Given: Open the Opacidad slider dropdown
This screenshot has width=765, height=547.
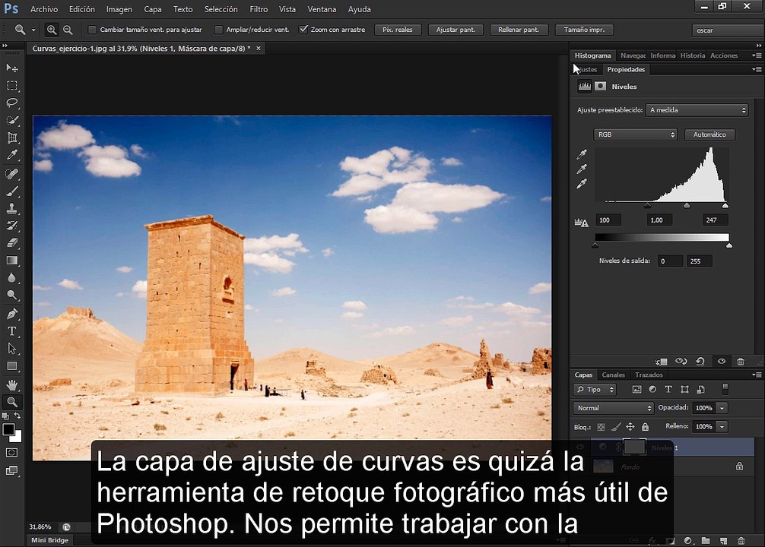Looking at the screenshot, I should coord(722,408).
